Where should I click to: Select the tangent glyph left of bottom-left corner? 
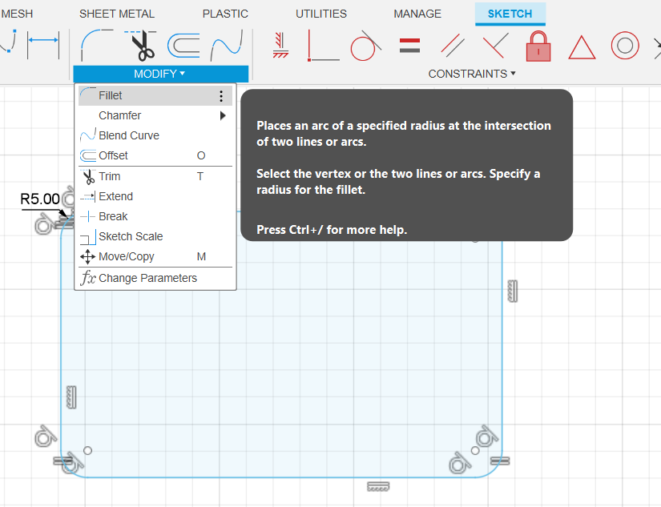[x=45, y=437]
